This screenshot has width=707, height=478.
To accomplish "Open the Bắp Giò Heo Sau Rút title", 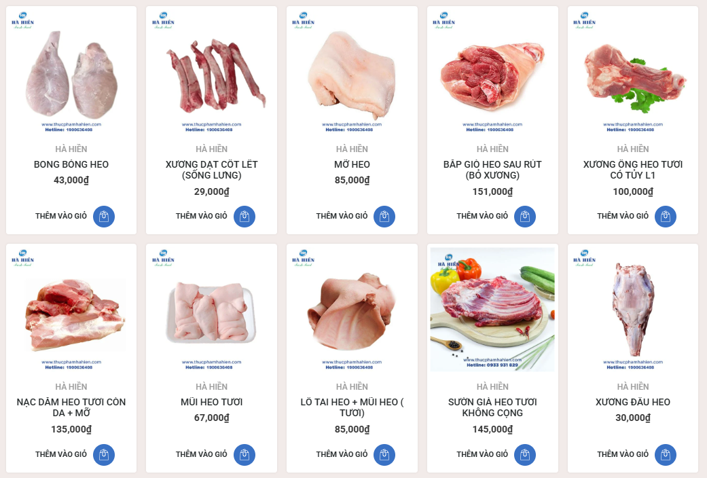I will pos(492,170).
